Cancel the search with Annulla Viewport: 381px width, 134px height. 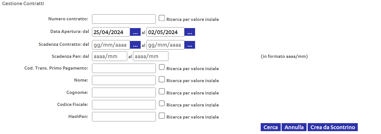[294, 127]
